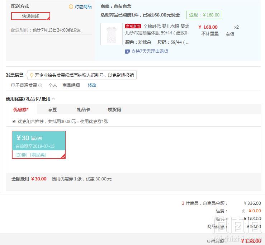This screenshot has width=265, height=245.
Task: Select the 快递运输 delivery option
Action: coord(30,16)
